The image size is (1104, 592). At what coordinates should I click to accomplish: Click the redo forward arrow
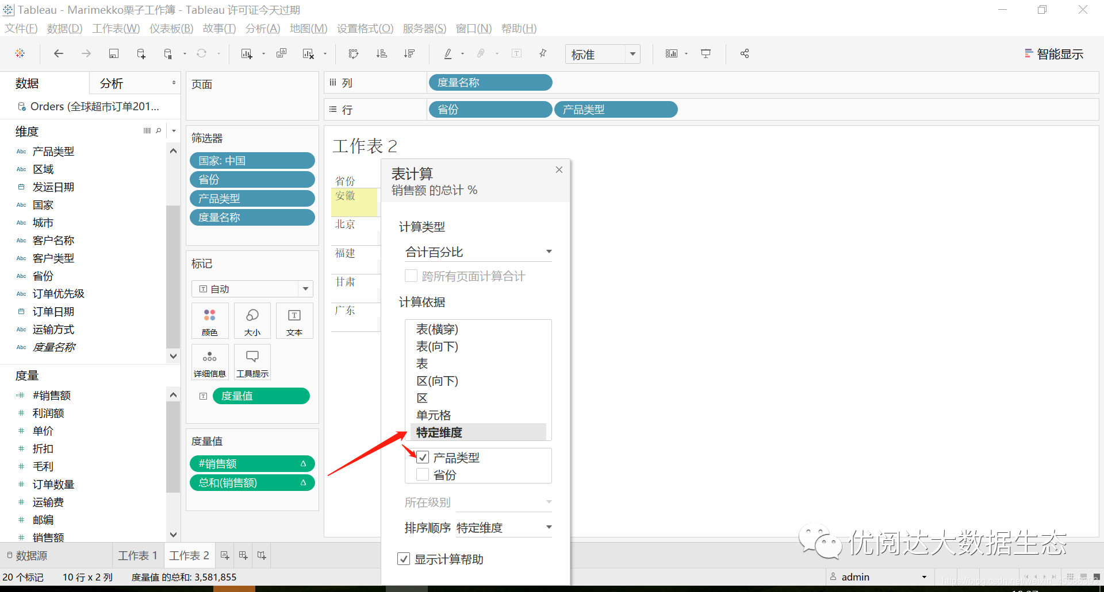point(86,53)
